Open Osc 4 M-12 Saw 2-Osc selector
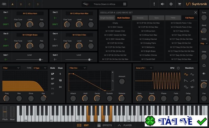Screen dimensions: 209x128 pos(79,35)
